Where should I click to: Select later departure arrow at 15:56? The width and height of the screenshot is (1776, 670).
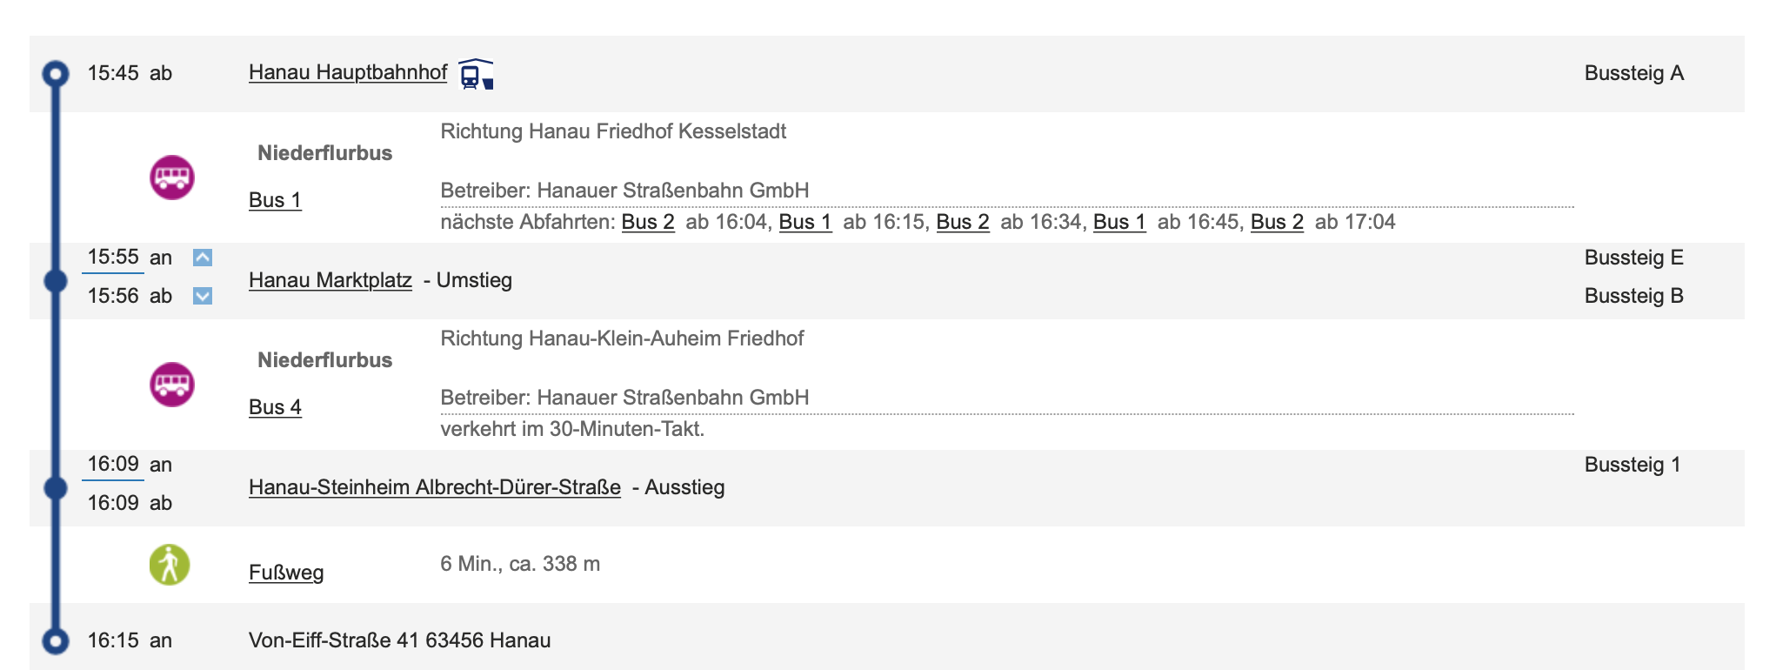point(203,296)
